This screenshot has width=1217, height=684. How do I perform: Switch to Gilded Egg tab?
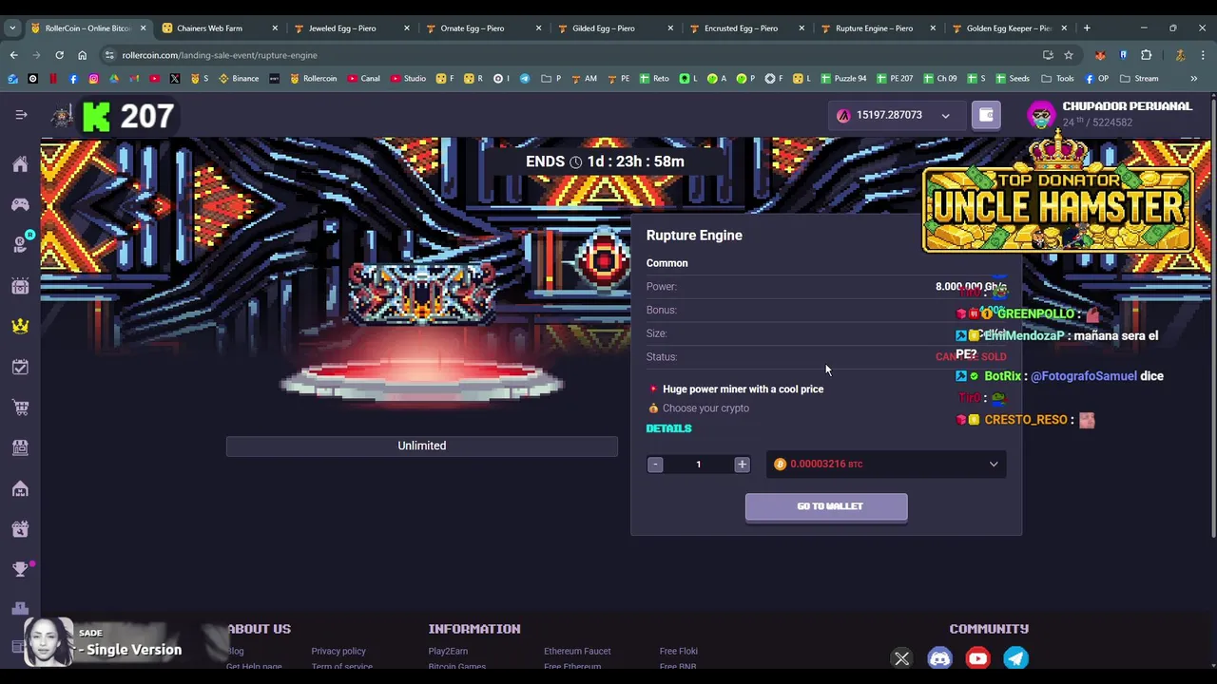point(613,28)
